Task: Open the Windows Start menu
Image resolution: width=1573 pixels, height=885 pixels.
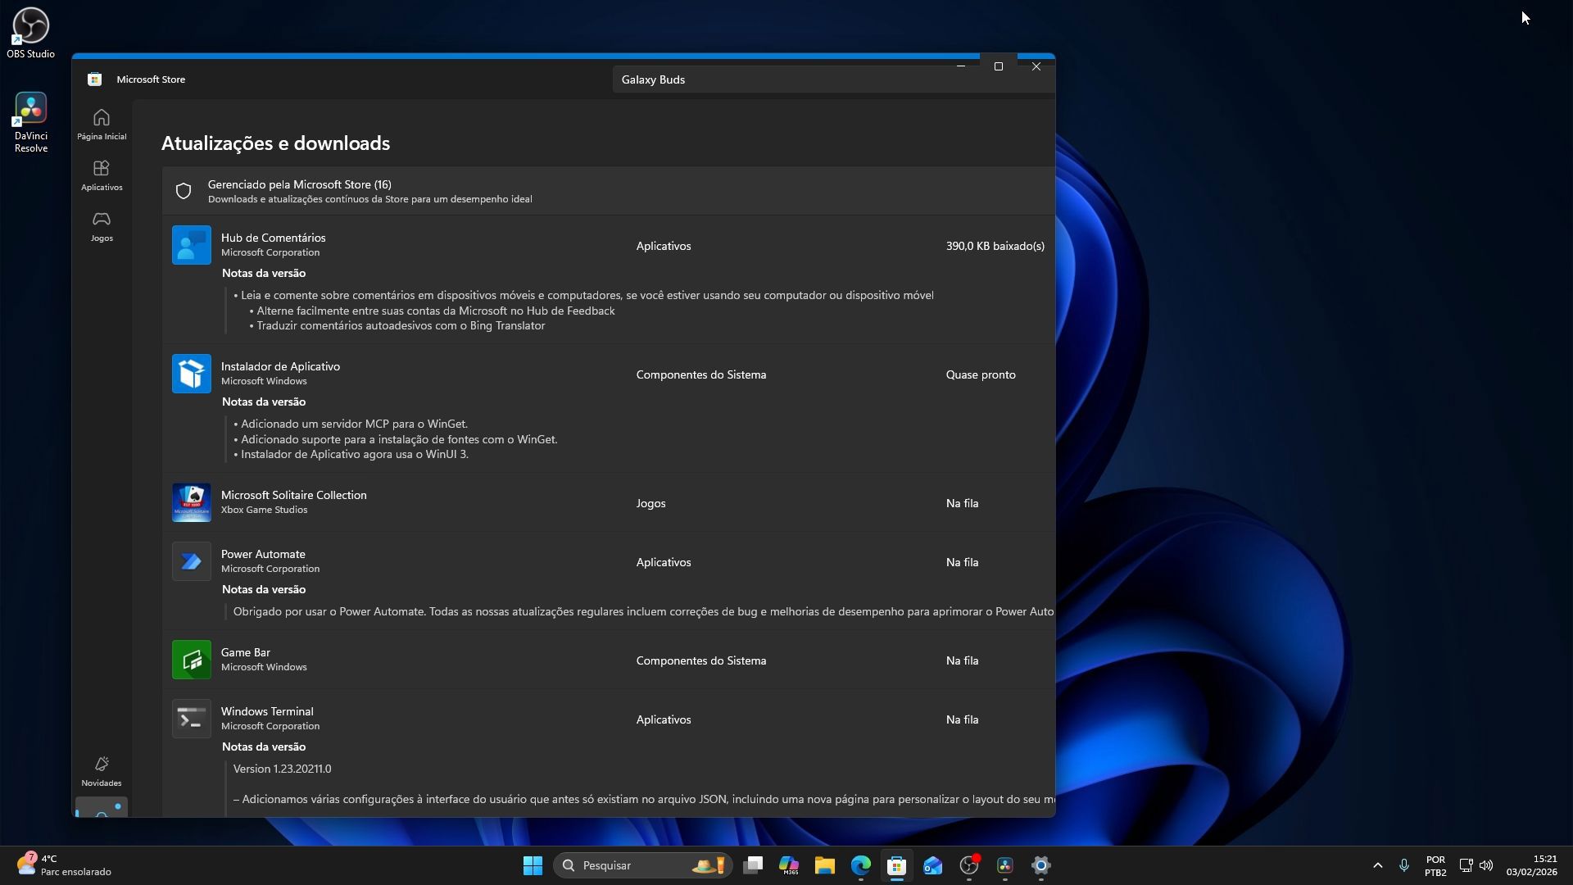Action: click(533, 865)
